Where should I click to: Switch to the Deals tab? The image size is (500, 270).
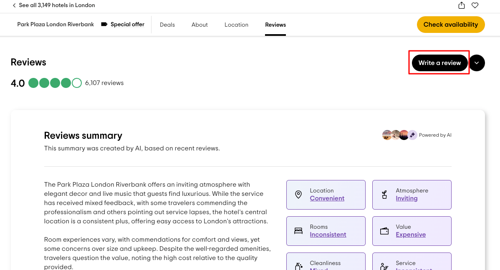pos(167,25)
